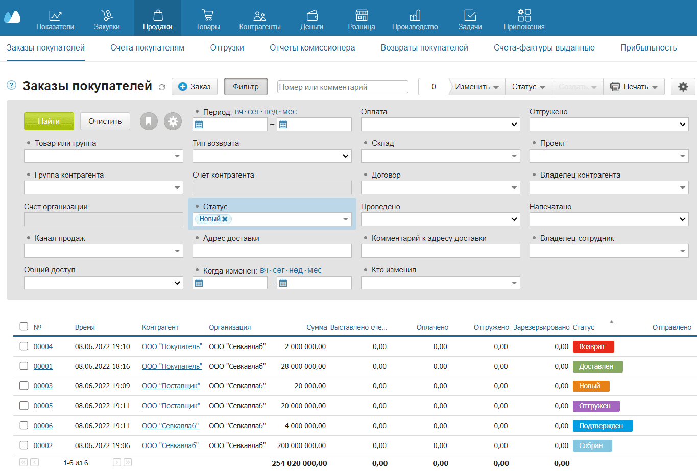697x471 pixels.
Task: Open the Розница section
Action: click(361, 19)
